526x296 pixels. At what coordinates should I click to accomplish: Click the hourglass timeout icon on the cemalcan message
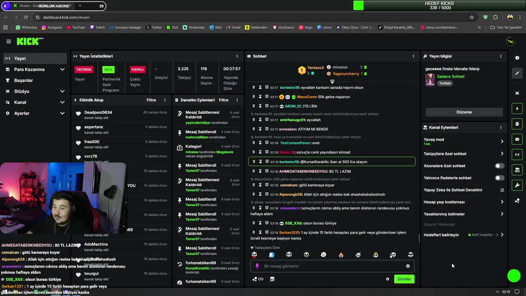(x=260, y=185)
